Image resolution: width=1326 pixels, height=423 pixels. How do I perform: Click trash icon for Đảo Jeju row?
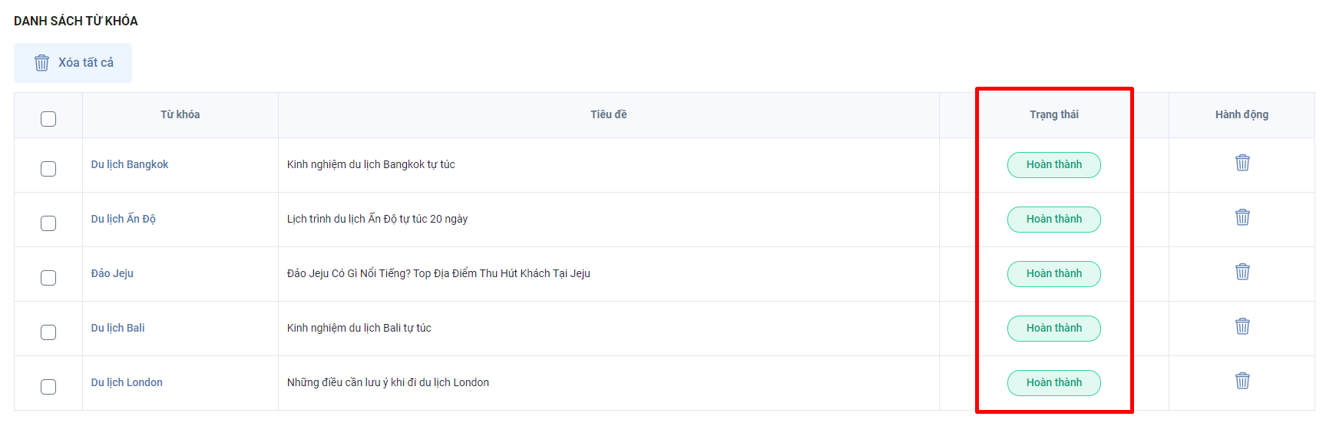point(1242,272)
